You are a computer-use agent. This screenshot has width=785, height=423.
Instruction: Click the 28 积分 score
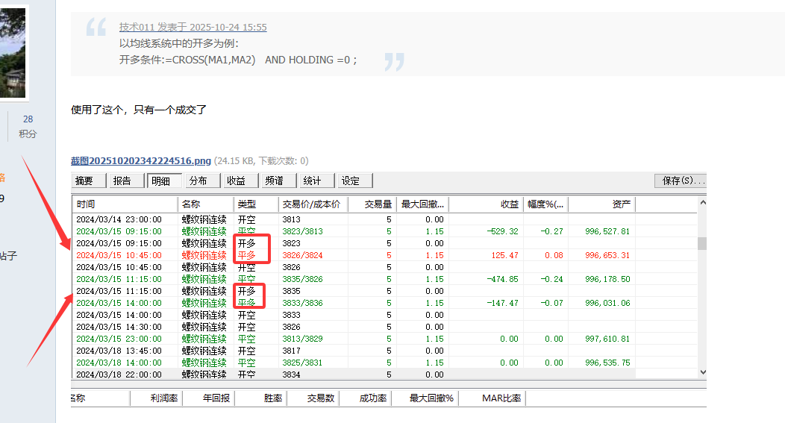tap(28, 126)
